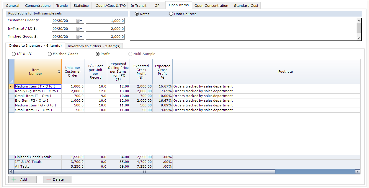
Task: Click the red minus icon on Delete button
Action: tap(49, 179)
